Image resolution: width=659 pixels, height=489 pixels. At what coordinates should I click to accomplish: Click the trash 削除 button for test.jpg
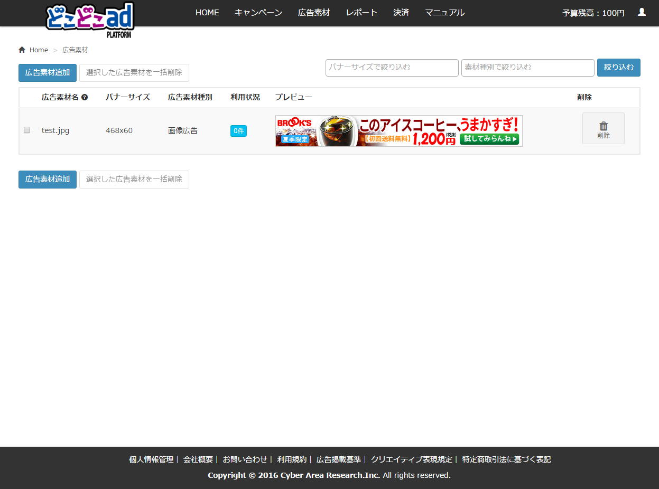603,128
